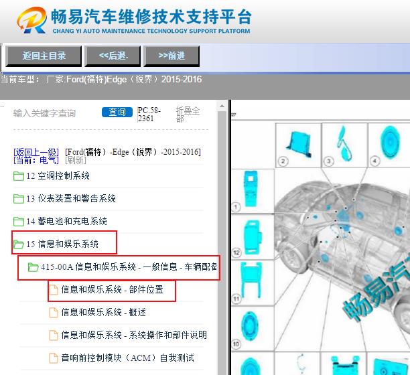Collapse 415-00A 信息和娱乐系统 一般信息 item

click(129, 267)
